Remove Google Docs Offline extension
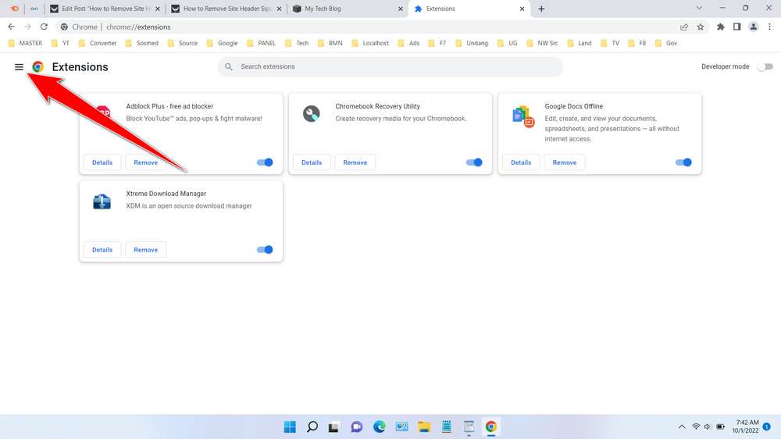Image resolution: width=781 pixels, height=439 pixels. coord(565,162)
